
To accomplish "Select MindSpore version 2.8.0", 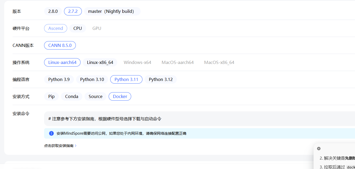I will 53,11.
